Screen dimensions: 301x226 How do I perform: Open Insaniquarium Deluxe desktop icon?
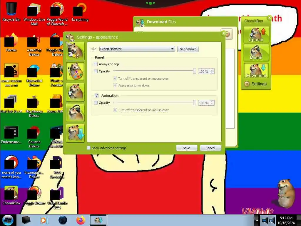point(34,167)
